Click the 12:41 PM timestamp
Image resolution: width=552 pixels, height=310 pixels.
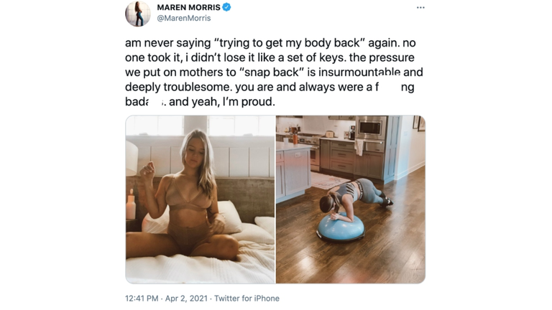[142, 299]
